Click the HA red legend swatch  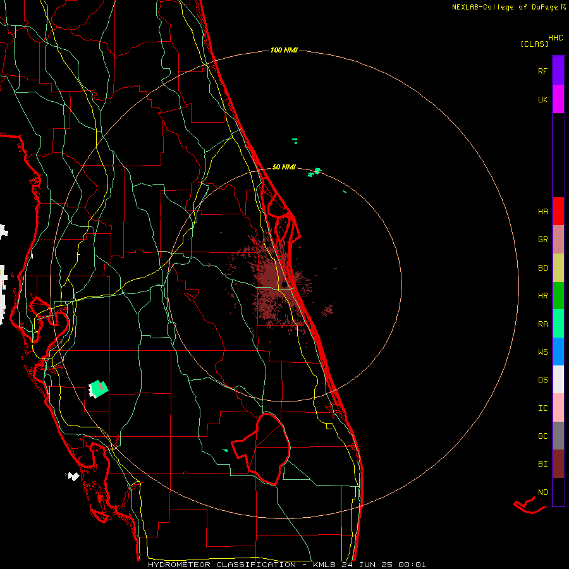558,211
